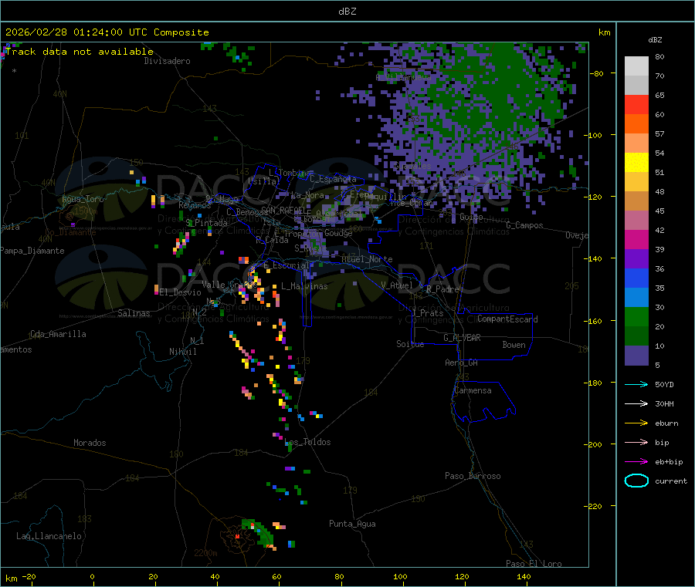The height and width of the screenshot is (587, 695).
Task: Click the 'dBZ' title at the top
Action: point(347,12)
